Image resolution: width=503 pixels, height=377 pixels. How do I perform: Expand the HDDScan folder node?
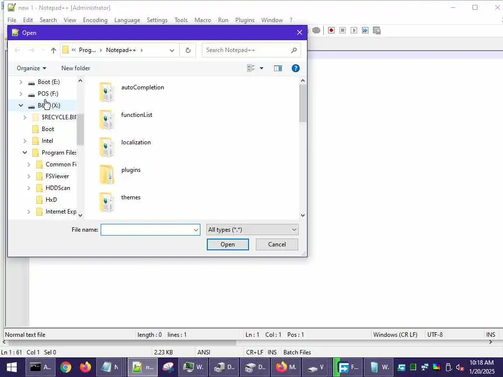click(29, 188)
